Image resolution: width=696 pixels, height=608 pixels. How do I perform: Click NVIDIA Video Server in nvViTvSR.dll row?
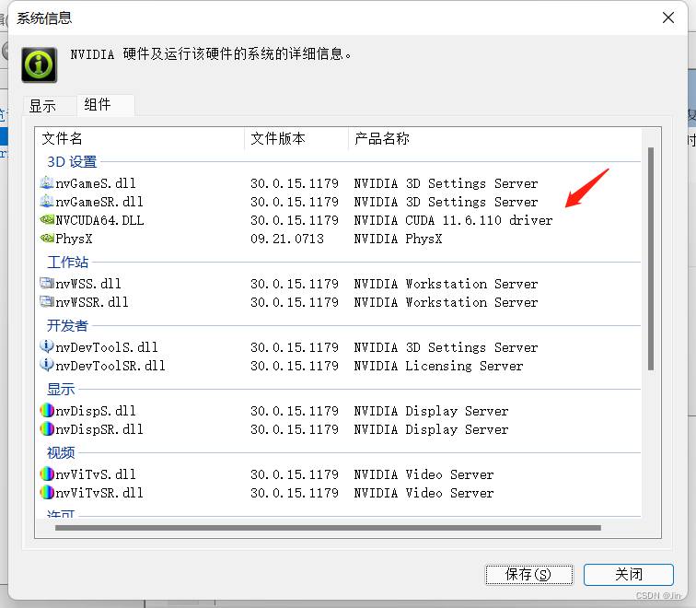point(423,493)
